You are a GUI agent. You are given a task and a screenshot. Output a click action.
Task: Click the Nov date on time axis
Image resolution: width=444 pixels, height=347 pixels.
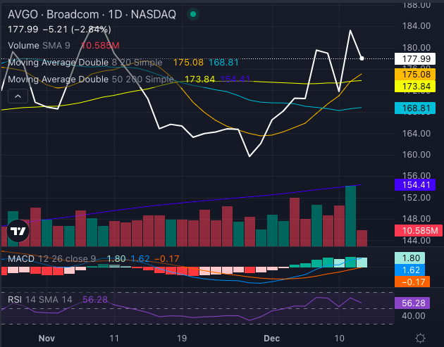coord(47,337)
